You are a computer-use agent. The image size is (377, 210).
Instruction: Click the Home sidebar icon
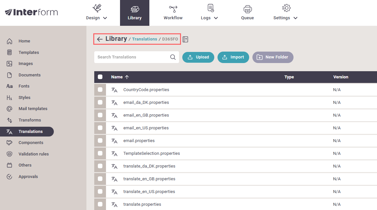point(9,41)
